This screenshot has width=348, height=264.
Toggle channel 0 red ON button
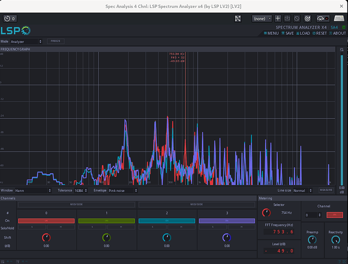click(x=46, y=220)
